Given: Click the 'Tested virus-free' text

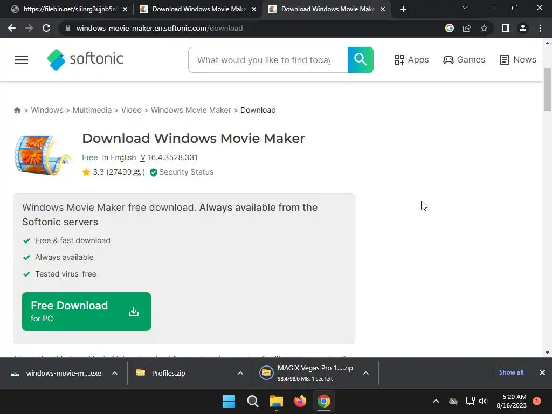Looking at the screenshot, I should click(65, 274).
